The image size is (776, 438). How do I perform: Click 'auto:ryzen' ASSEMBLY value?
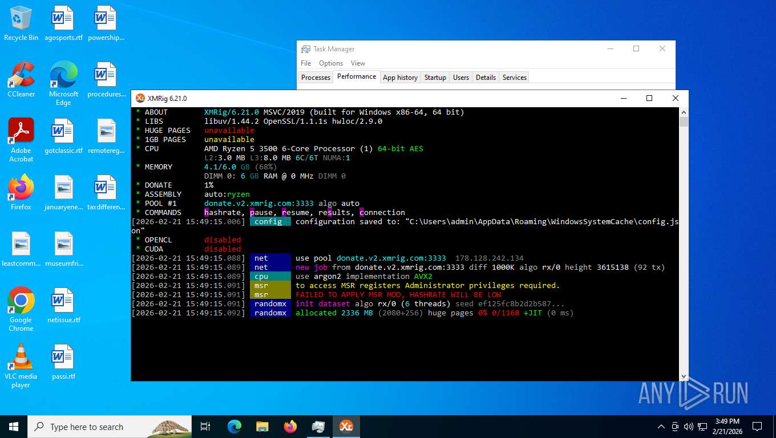227,194
